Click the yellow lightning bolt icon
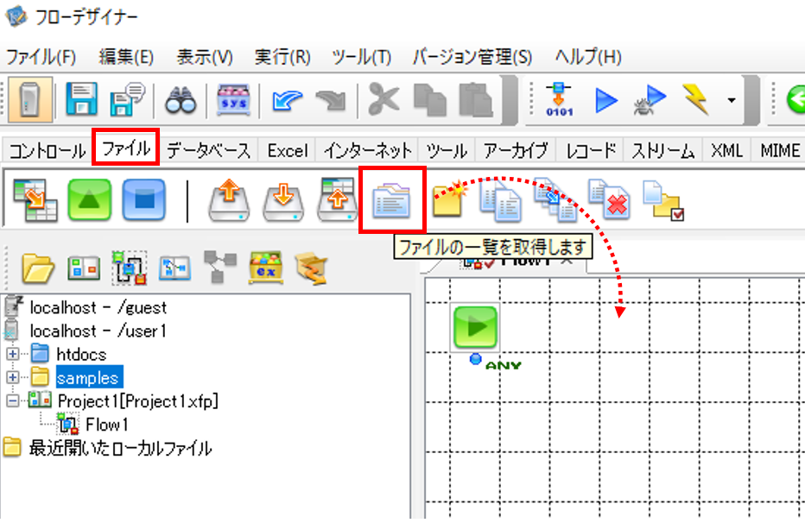 695,99
